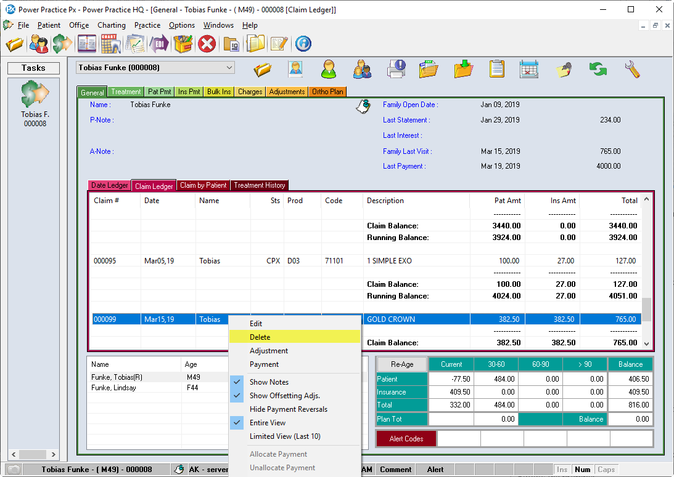Open the EDI toolbar icon
The image size is (674, 477).
click(159, 44)
